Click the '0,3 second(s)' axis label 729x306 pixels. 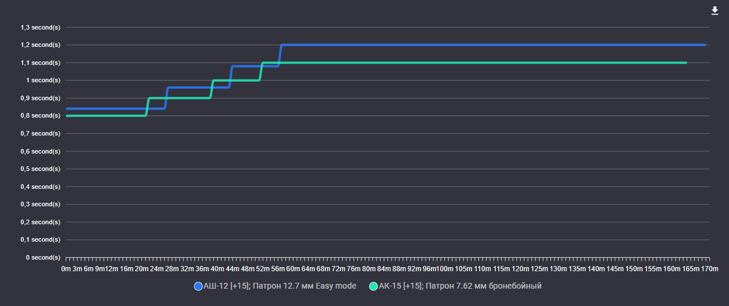click(x=41, y=204)
